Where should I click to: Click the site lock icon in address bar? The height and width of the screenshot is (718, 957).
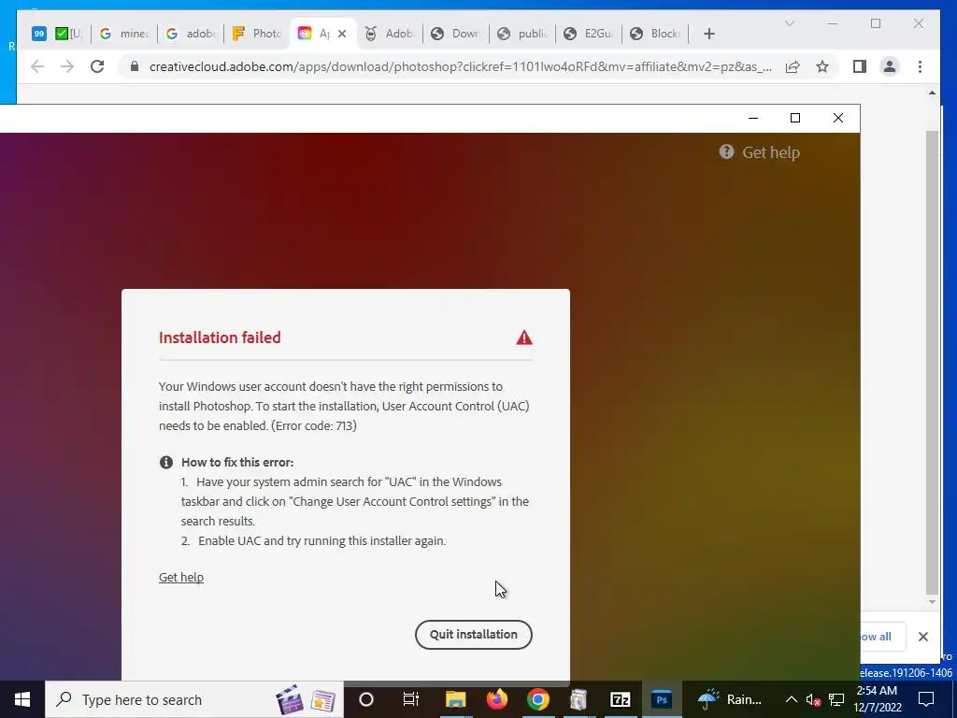[x=135, y=66]
